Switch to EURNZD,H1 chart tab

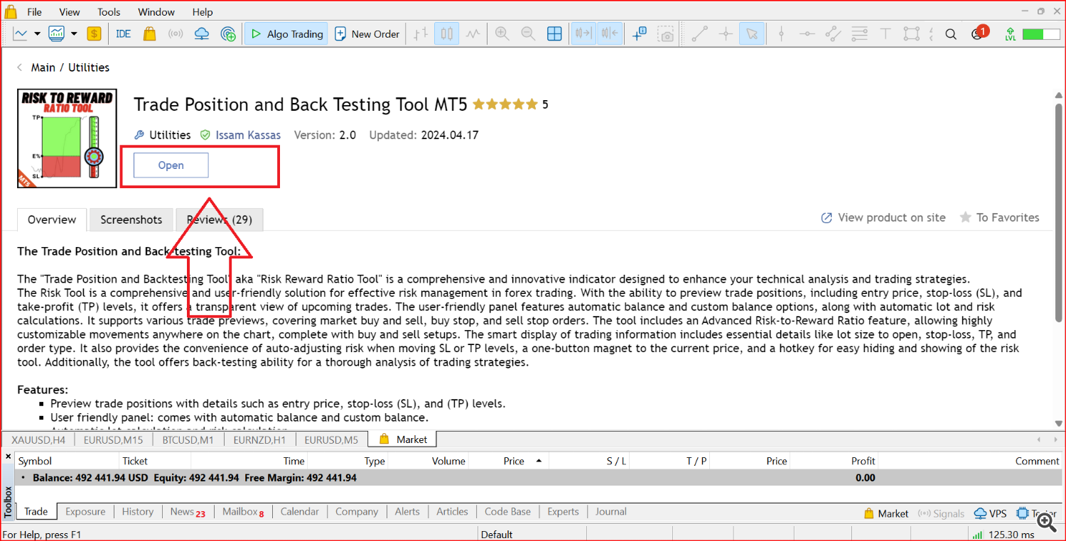(x=259, y=439)
